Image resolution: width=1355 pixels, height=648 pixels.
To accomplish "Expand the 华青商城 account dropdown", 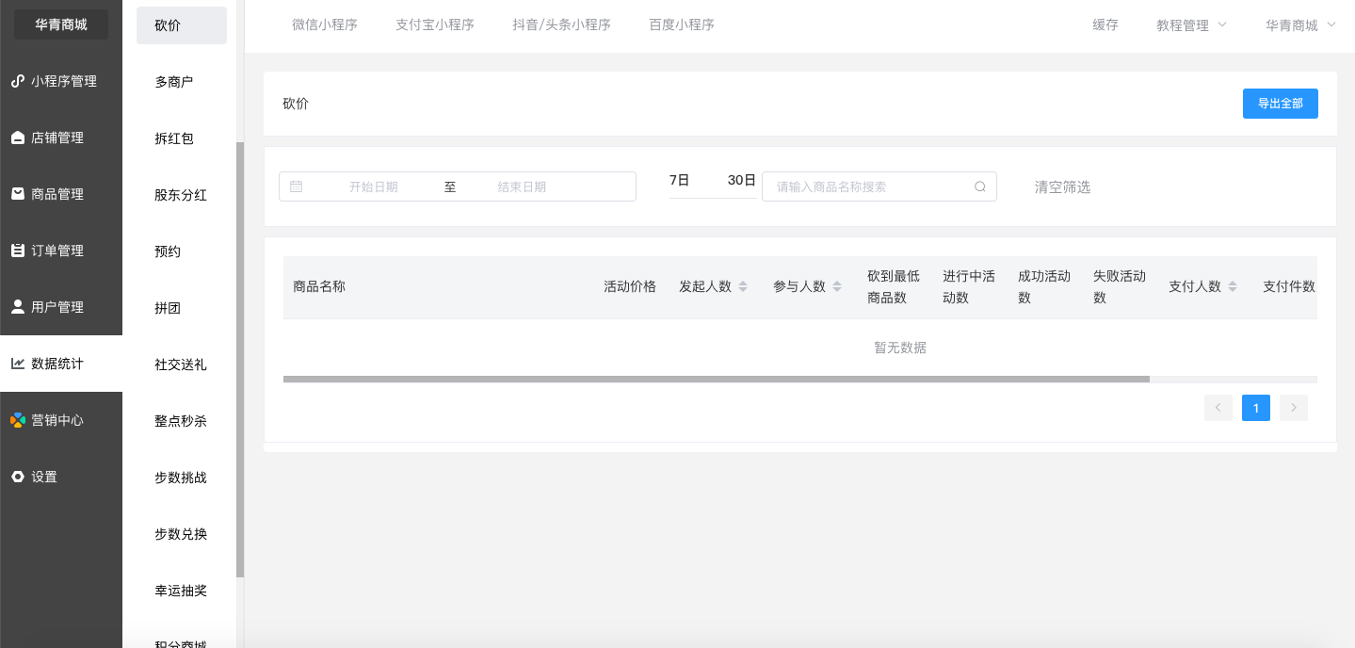I will 1300,25.
